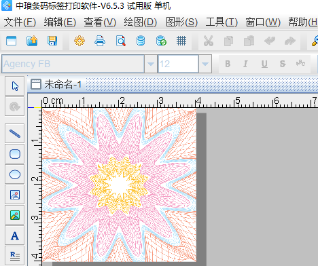Expand the Agency FB font dropdown

151,64
